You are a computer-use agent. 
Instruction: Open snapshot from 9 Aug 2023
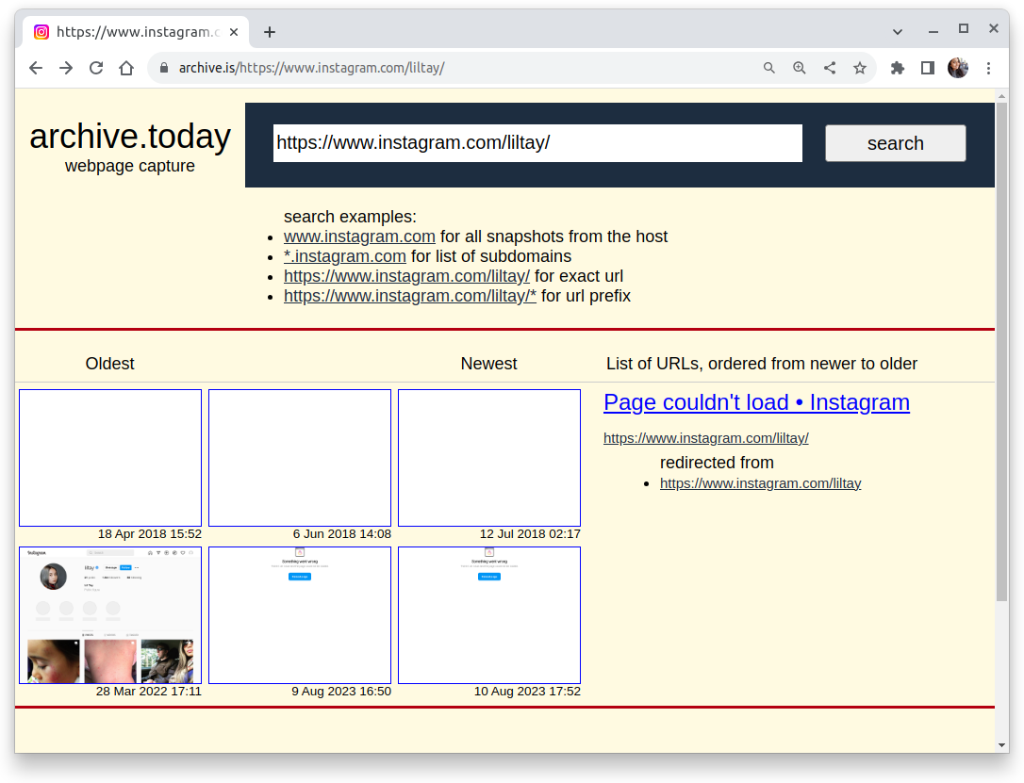click(x=300, y=615)
